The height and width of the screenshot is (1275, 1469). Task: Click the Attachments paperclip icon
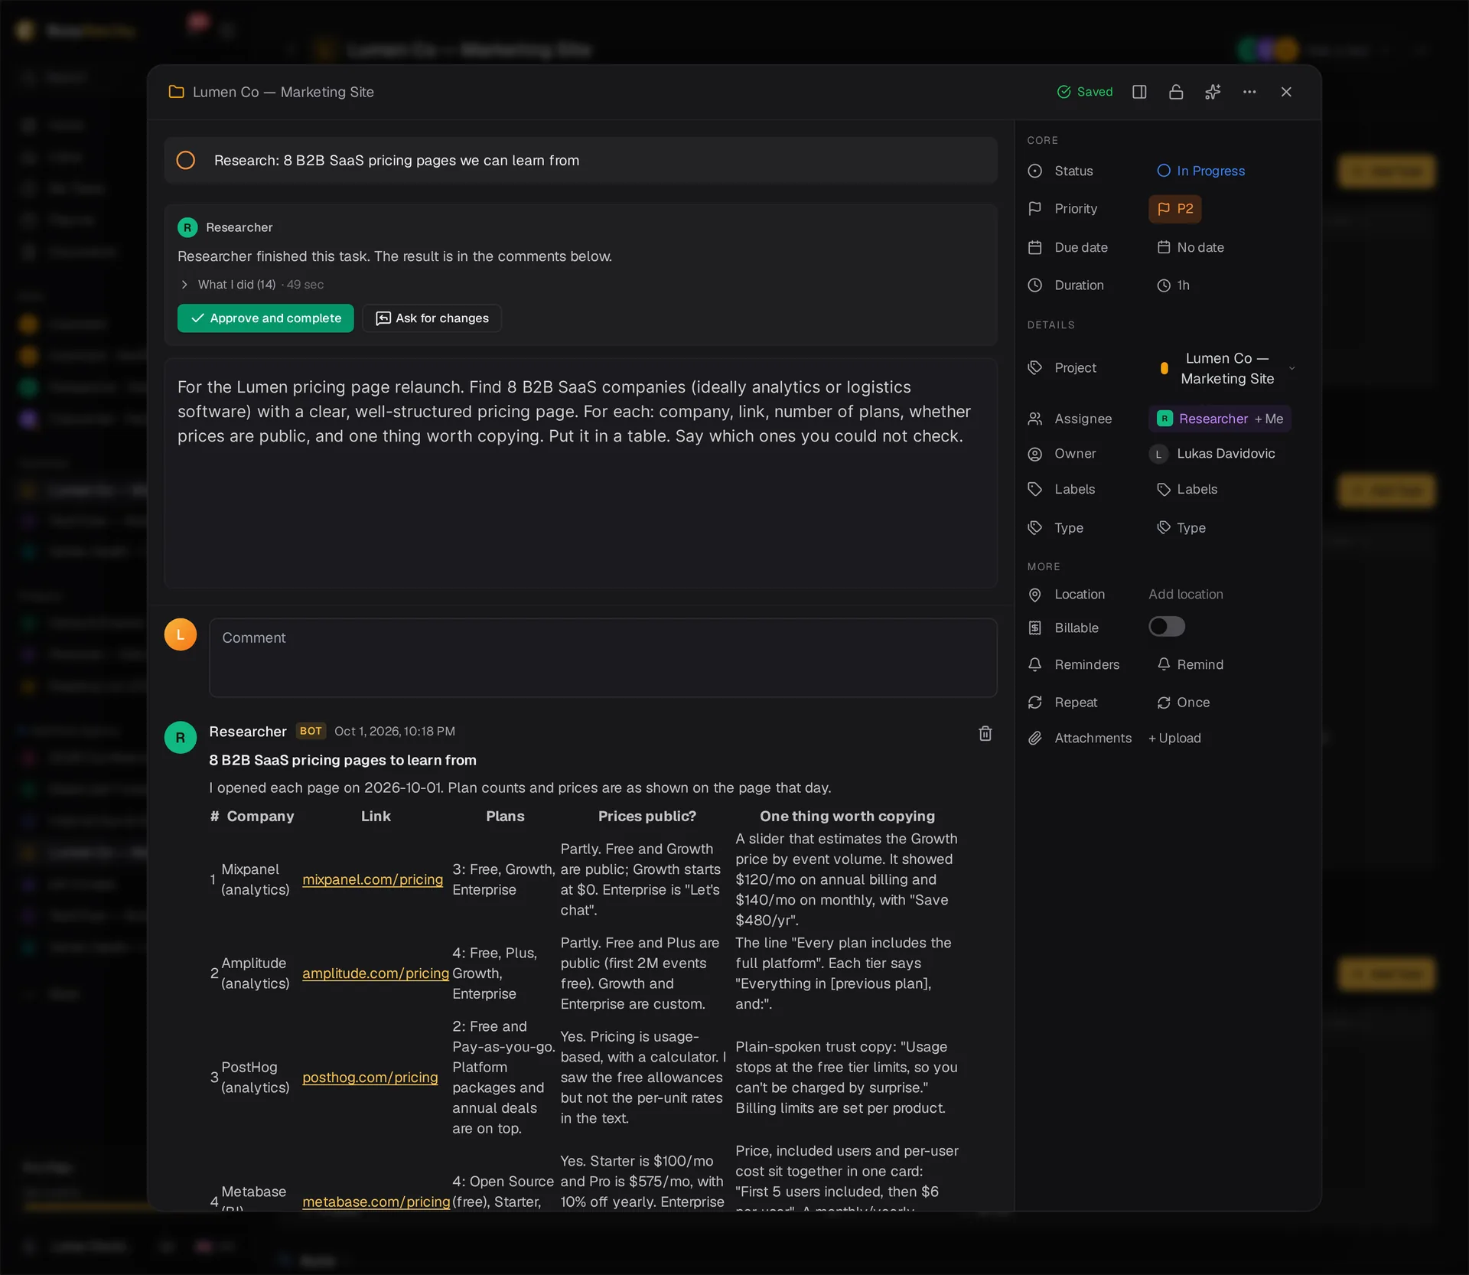coord(1035,738)
